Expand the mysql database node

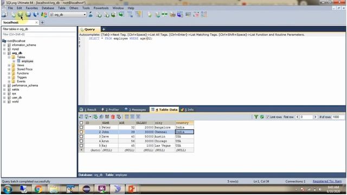[x=4, y=49]
